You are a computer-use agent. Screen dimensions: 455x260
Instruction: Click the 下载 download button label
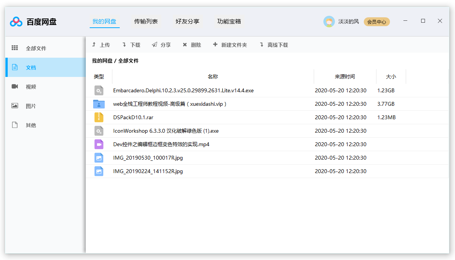click(135, 45)
